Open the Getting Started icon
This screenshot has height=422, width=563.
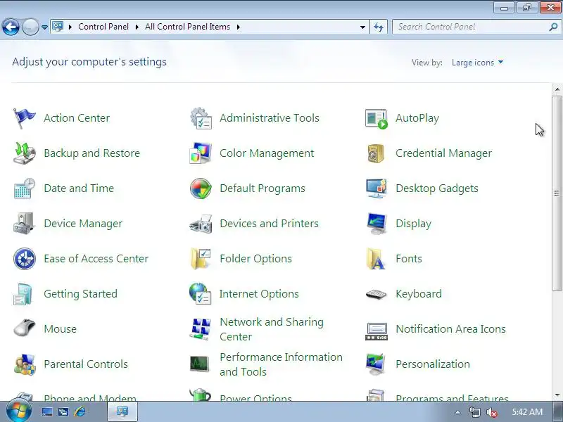pyautogui.click(x=23, y=294)
